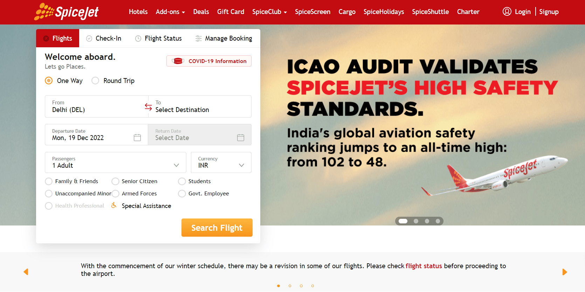Swap From and To cities icon
Screen dimensions: 585x292
148,106
